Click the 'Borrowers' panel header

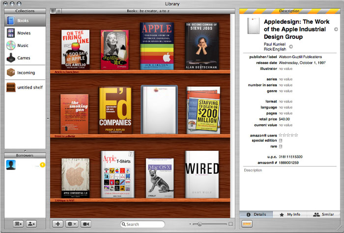(25, 155)
